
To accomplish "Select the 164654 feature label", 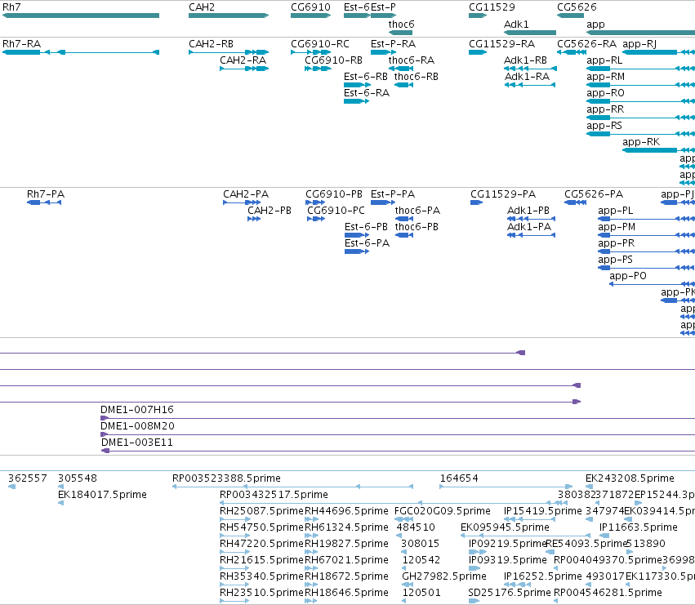I will coord(459,478).
